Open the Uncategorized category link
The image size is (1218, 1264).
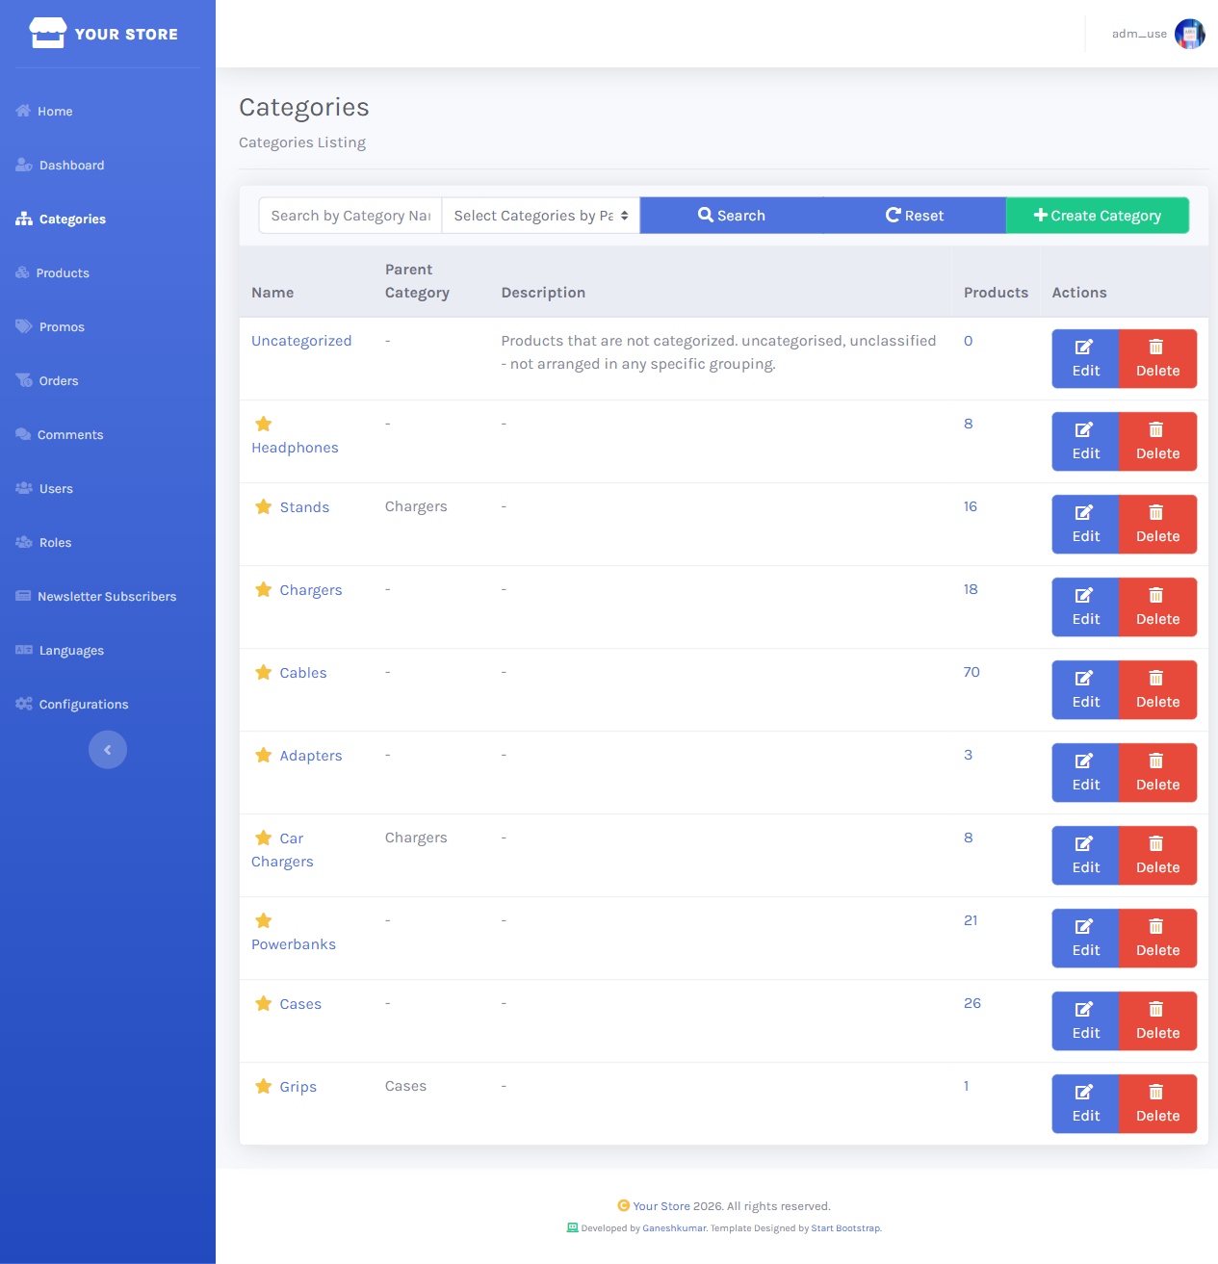[301, 341]
